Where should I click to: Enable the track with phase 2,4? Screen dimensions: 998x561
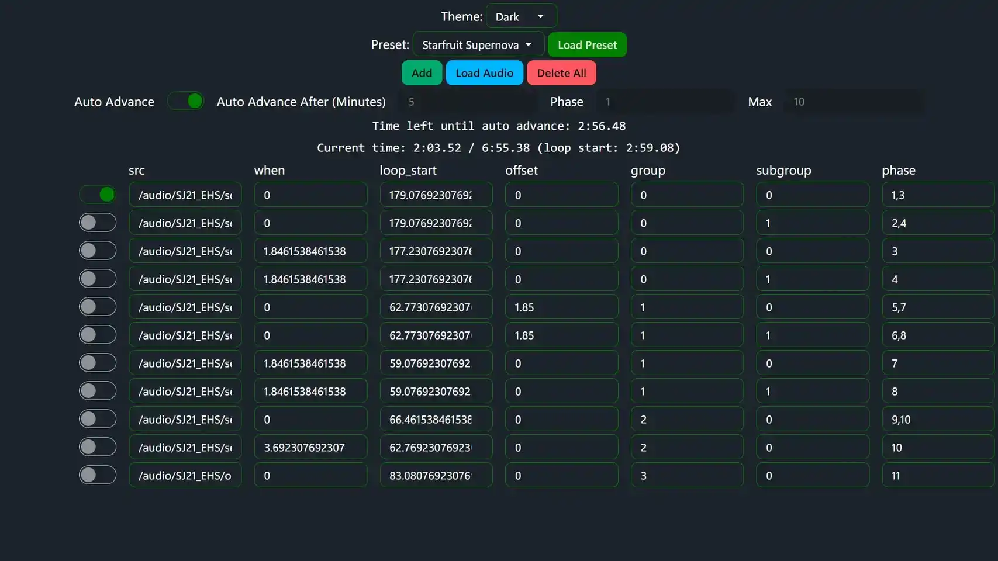tap(98, 223)
